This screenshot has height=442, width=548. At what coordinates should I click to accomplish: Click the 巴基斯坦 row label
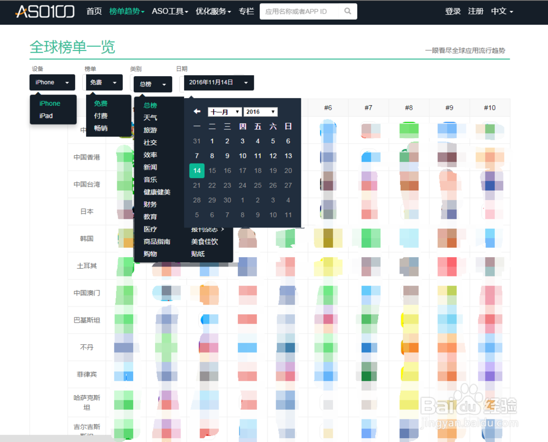[87, 320]
